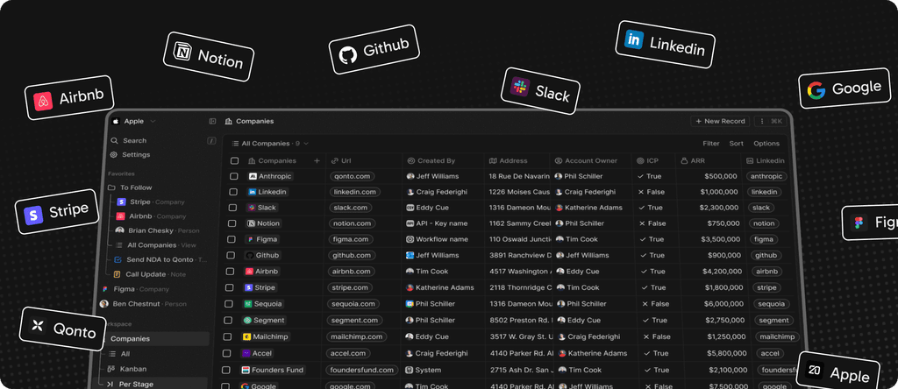The width and height of the screenshot is (898, 389).
Task: Check the Github row checkbox
Action: 231,255
